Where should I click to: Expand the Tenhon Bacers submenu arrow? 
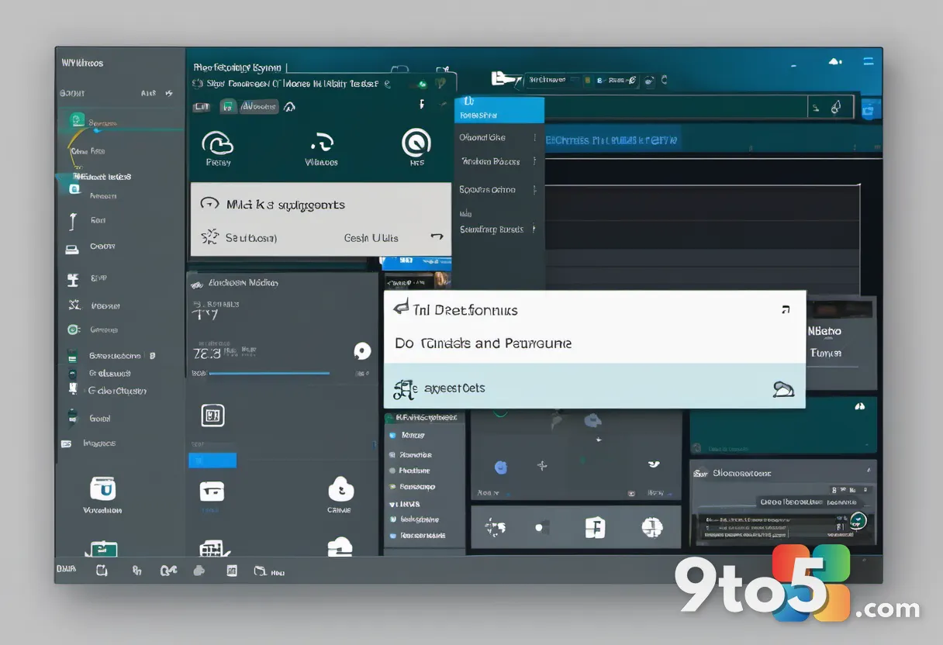[x=534, y=162]
